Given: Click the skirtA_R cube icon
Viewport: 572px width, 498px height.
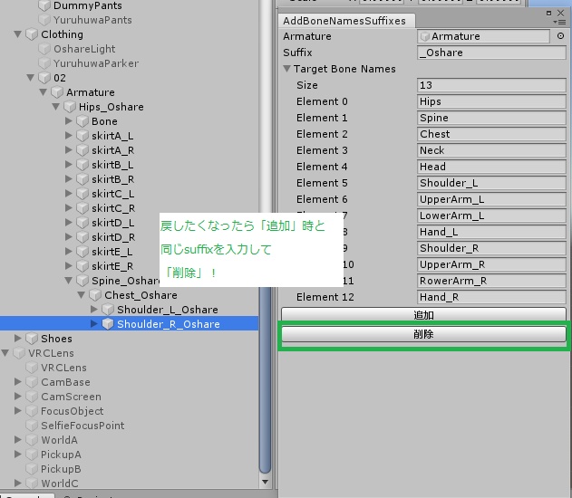Looking at the screenshot, I should 82,150.
